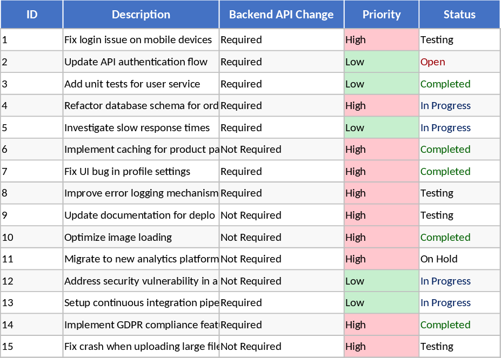
Task: Click the ID cell for task 15
Action: pyautogui.click(x=31, y=346)
